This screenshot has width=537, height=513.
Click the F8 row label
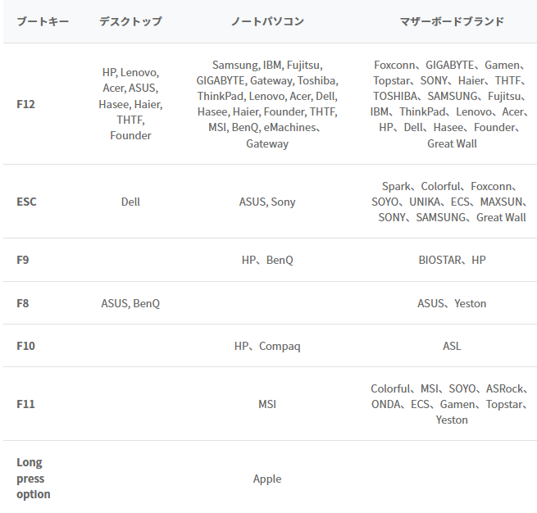[23, 303]
